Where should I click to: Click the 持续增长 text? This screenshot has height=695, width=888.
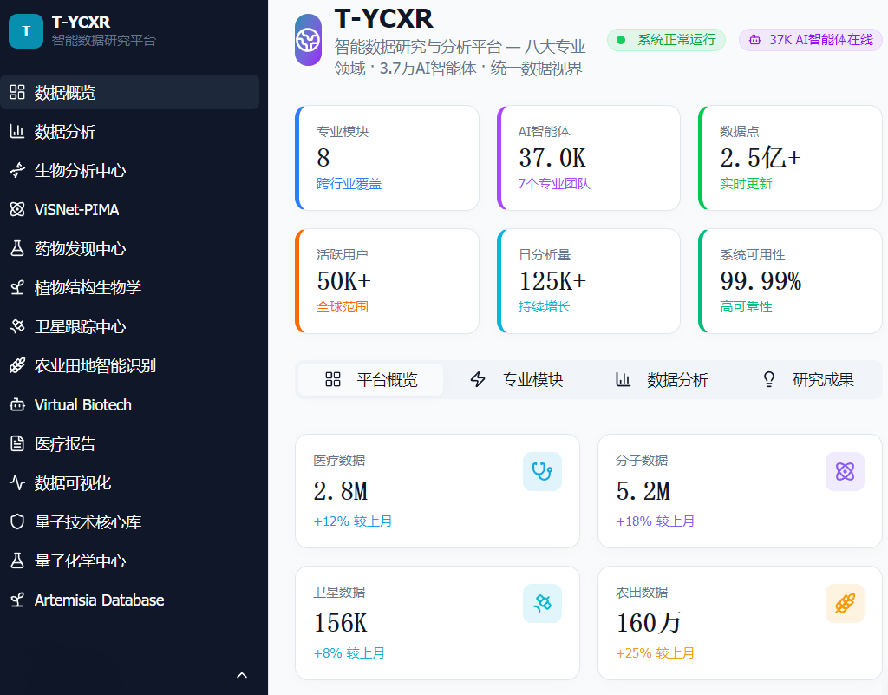545,306
